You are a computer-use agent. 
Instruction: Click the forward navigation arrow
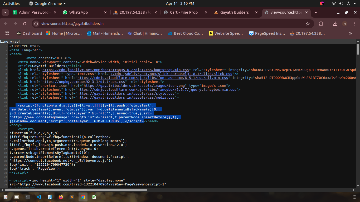(x=15, y=24)
